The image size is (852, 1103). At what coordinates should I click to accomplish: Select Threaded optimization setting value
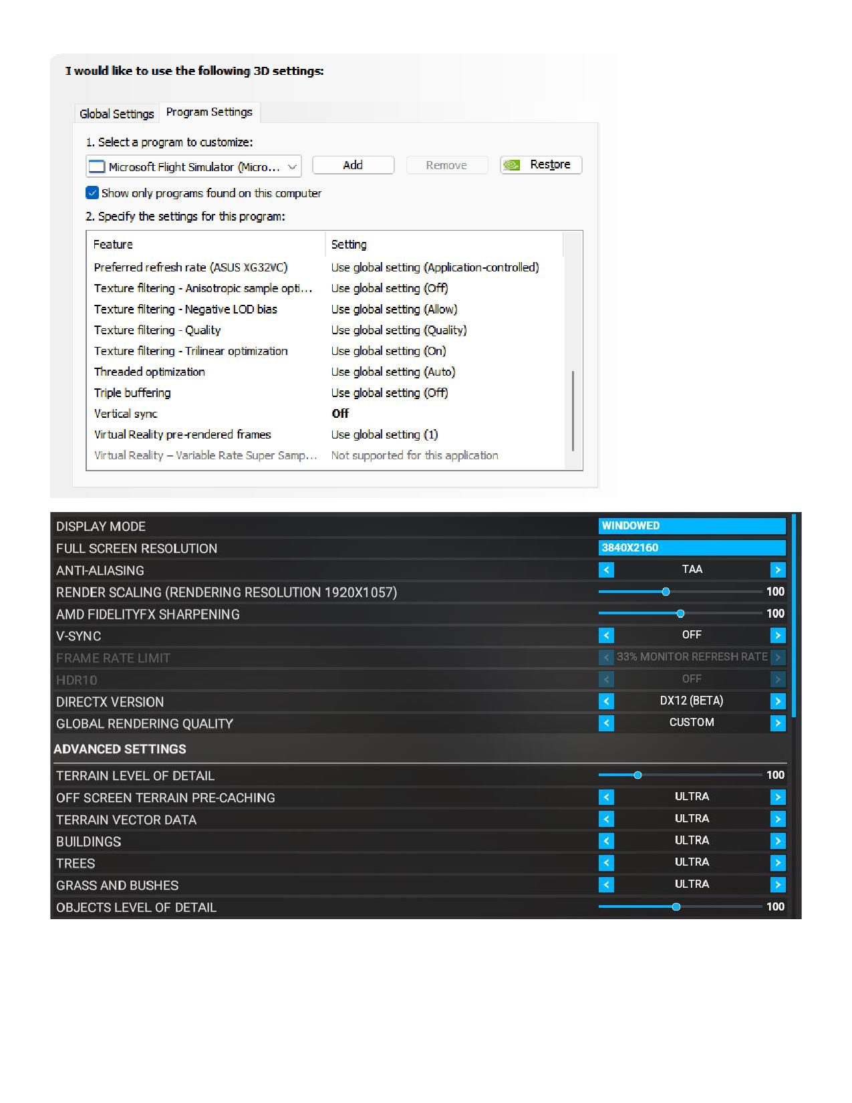click(393, 372)
